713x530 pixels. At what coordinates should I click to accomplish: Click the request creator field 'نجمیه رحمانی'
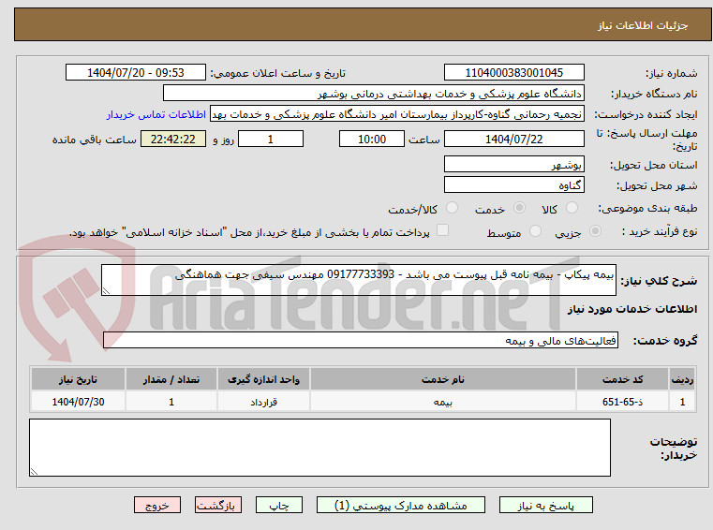(396, 114)
